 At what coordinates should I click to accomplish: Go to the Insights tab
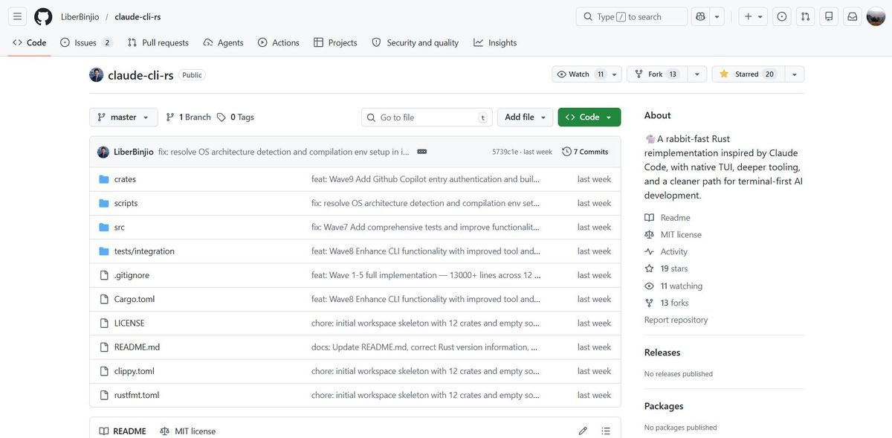[495, 42]
